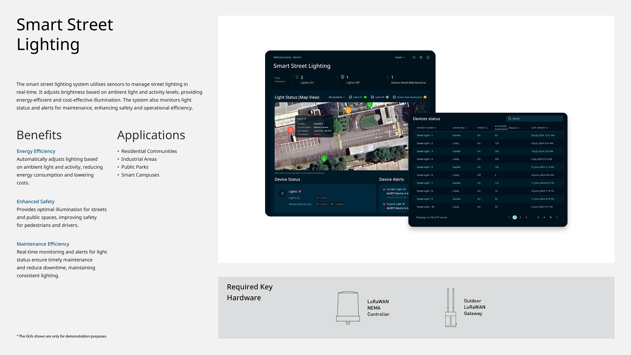Open settings via the gear icon

[x=421, y=57]
